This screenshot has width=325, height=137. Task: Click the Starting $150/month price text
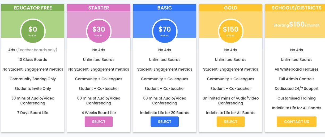tap(296, 25)
